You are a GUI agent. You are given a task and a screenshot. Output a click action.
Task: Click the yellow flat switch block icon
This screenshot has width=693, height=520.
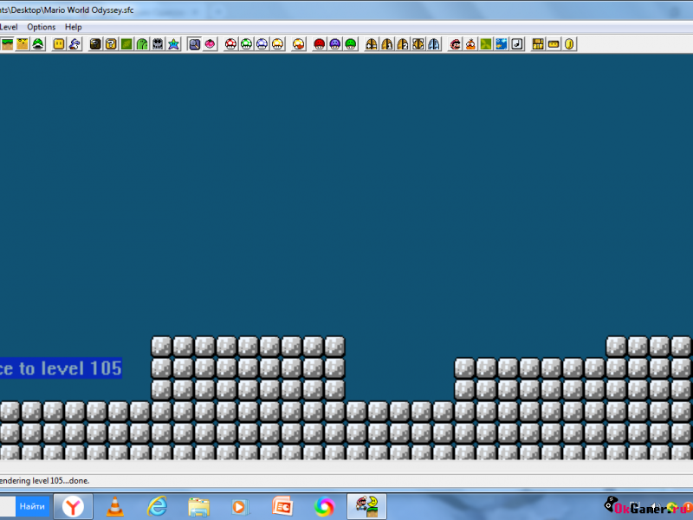tap(554, 44)
